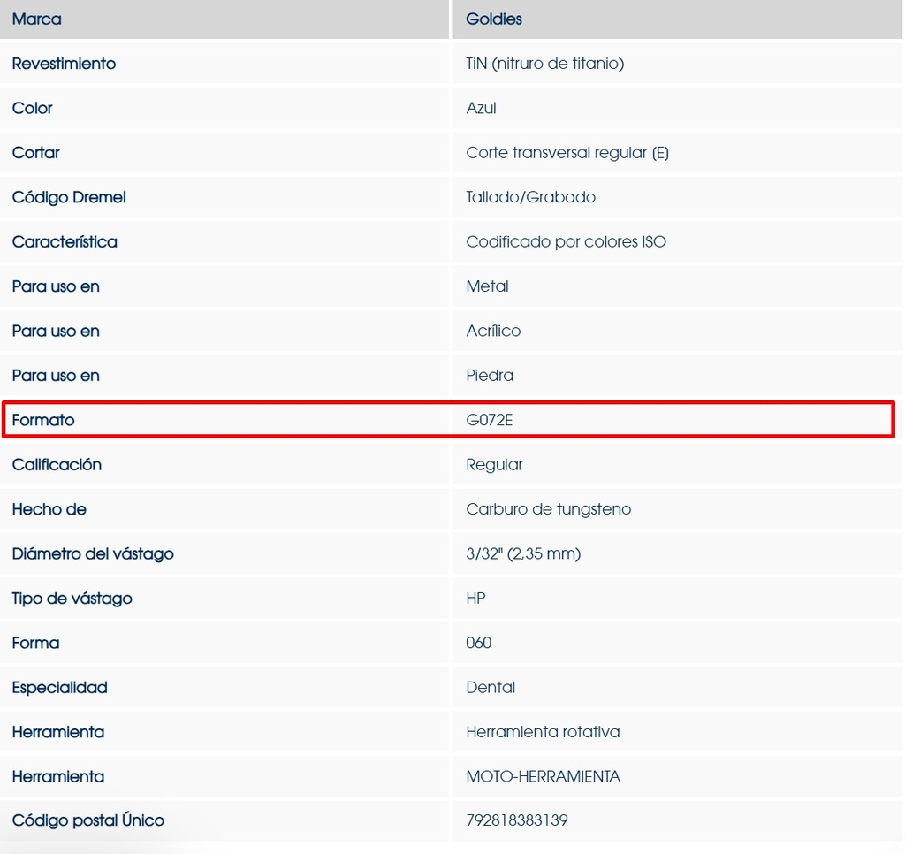Click the Acrílico usage value

493,331
